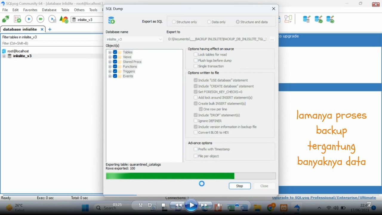Open Windows Start menu on taskbar

85,208
